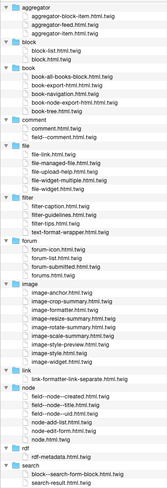Select file-widget-multiple.html.twig file
This screenshot has height=488, width=167.
pyautogui.click(x=69, y=180)
